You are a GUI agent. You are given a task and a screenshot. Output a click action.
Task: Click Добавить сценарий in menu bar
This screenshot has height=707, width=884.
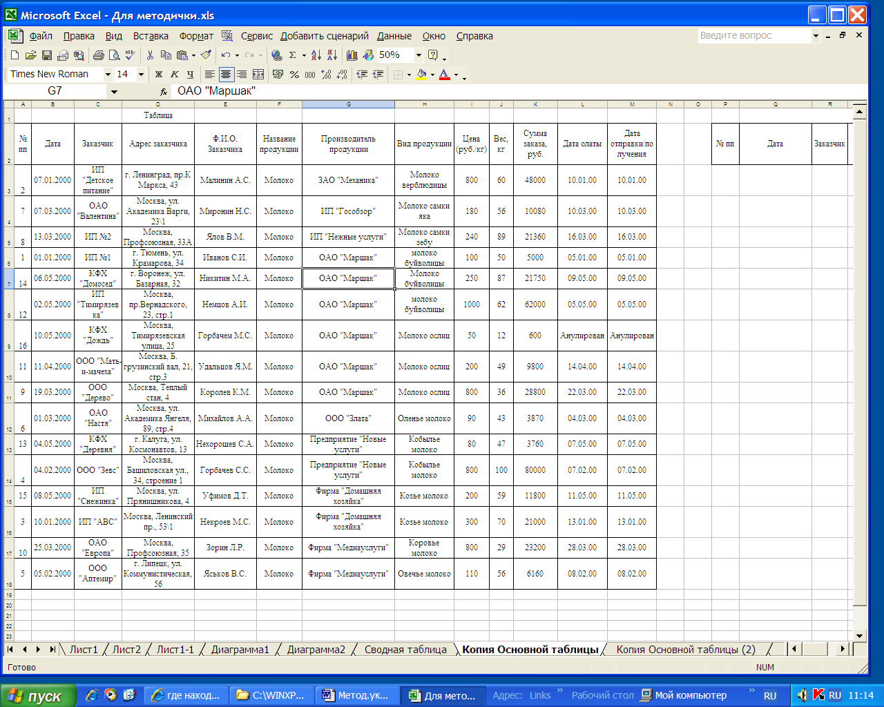[x=324, y=36]
